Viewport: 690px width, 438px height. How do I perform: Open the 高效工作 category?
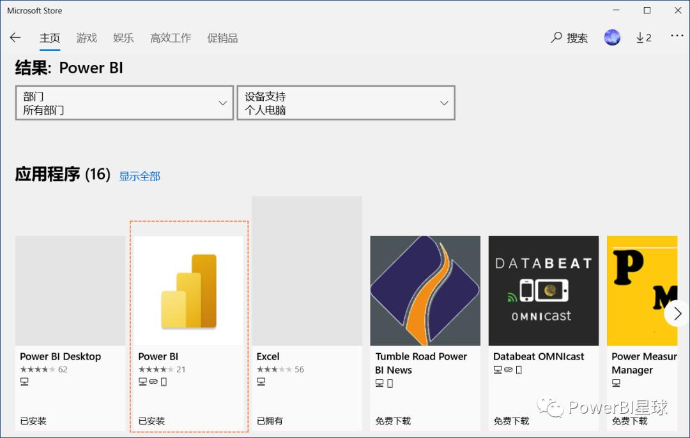click(170, 38)
